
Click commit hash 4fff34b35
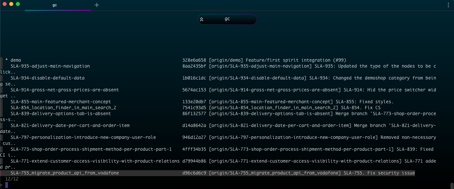coord(194,149)
